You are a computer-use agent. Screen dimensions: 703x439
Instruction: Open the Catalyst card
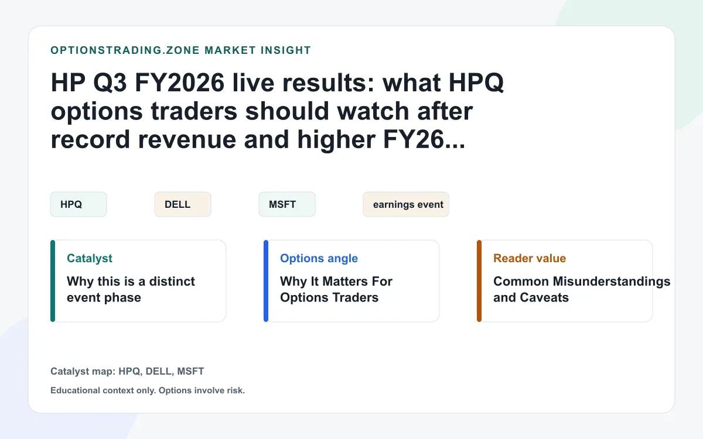click(138, 281)
